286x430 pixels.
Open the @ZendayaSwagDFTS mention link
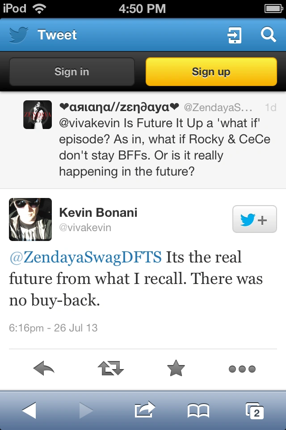(85, 258)
